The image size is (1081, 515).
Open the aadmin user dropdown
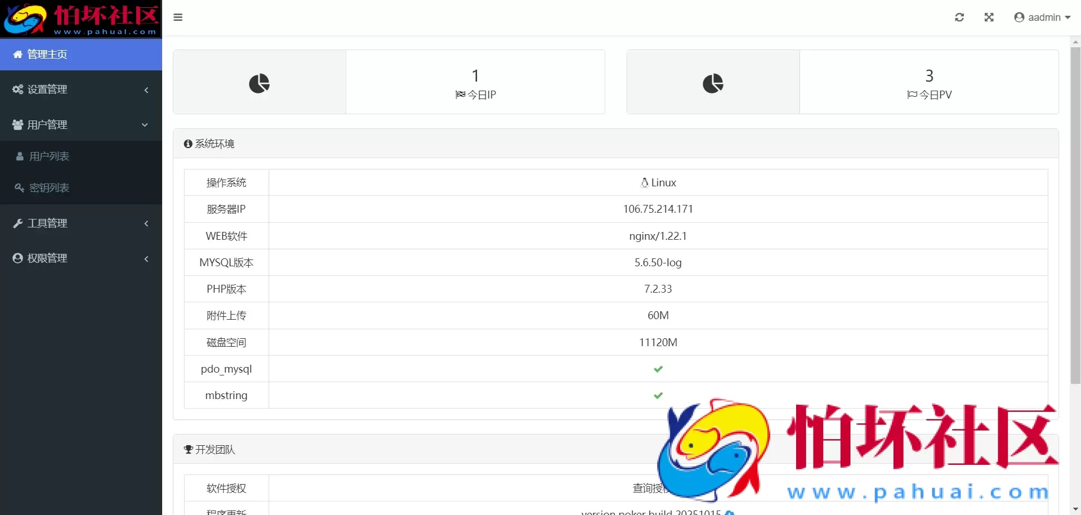(x=1042, y=17)
